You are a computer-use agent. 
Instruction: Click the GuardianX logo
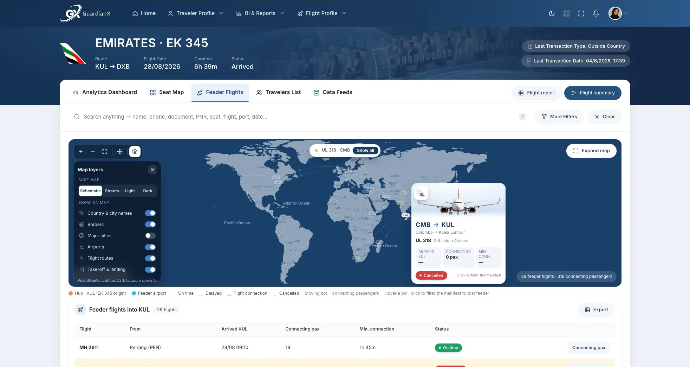(85, 13)
